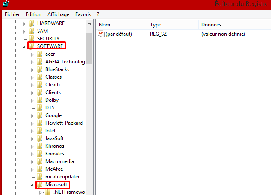This screenshot has height=195, width=271.
Task: Click the Intel folder icon
Action: (x=40, y=131)
